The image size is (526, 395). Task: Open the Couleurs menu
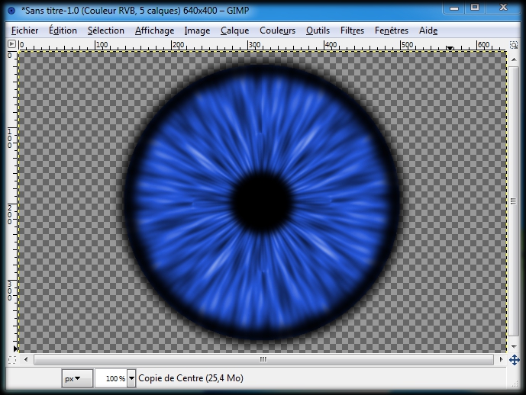pos(277,31)
